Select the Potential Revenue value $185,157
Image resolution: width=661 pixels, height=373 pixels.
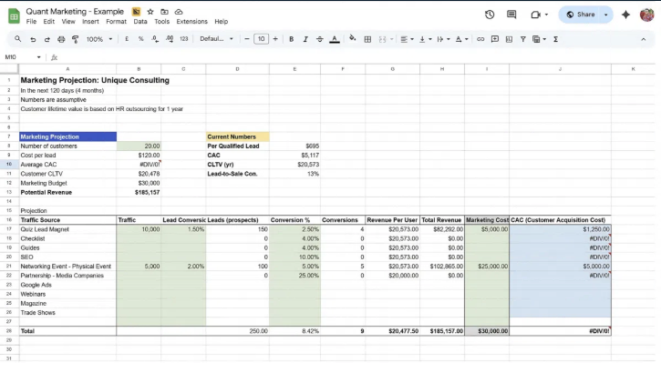[139, 192]
